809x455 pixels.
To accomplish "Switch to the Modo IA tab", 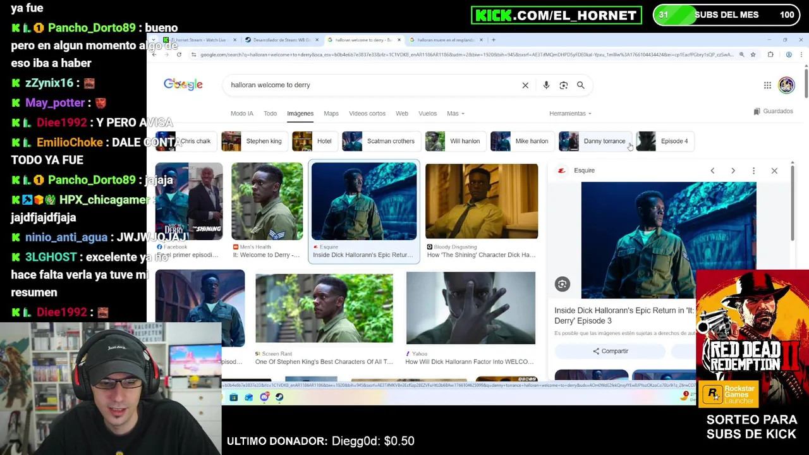I will (242, 114).
